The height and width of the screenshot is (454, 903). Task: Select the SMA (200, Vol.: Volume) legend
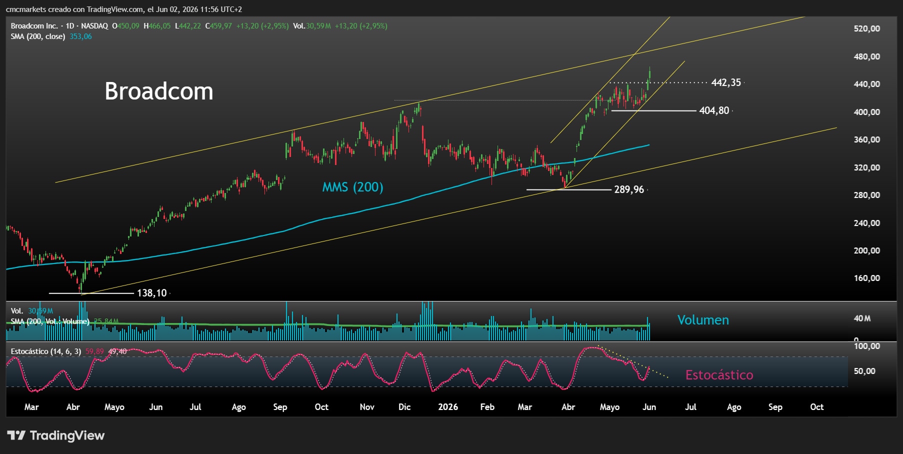click(x=50, y=321)
